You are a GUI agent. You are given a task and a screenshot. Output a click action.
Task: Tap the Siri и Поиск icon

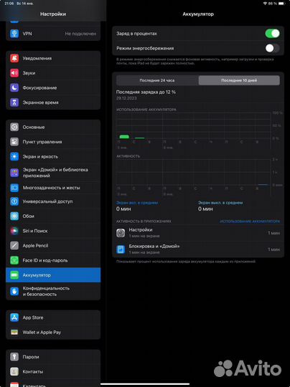click(x=14, y=231)
